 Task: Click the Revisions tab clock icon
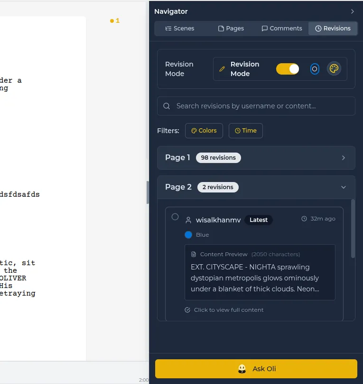318,29
